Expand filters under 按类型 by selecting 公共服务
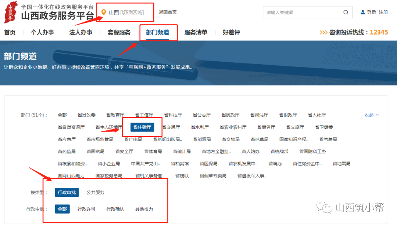 coord(95,192)
